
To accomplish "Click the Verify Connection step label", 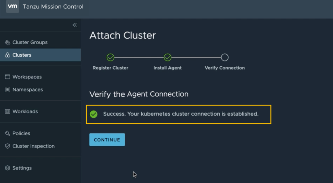I will [x=225, y=68].
